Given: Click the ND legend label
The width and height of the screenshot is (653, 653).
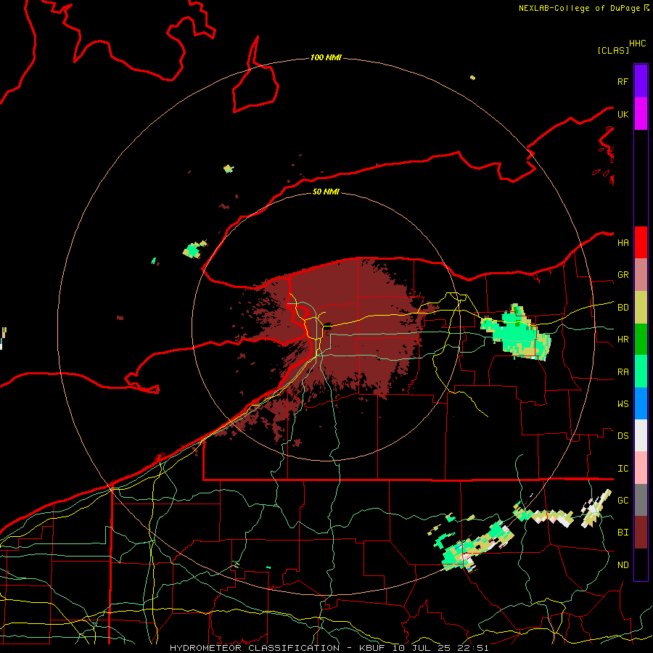Looking at the screenshot, I should 623,565.
